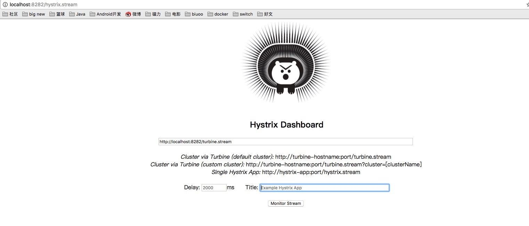Viewport: 529px width, 226px height.
Task: Click the site info icon in address bar
Action: (x=5, y=5)
